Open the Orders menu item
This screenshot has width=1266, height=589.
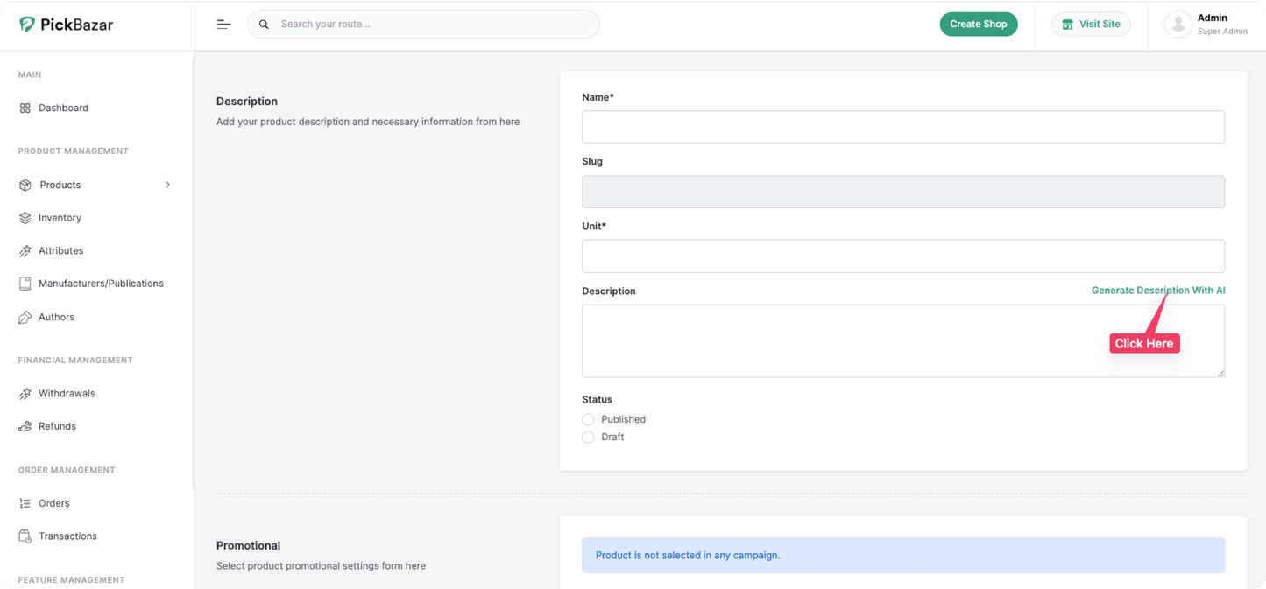[x=54, y=503]
